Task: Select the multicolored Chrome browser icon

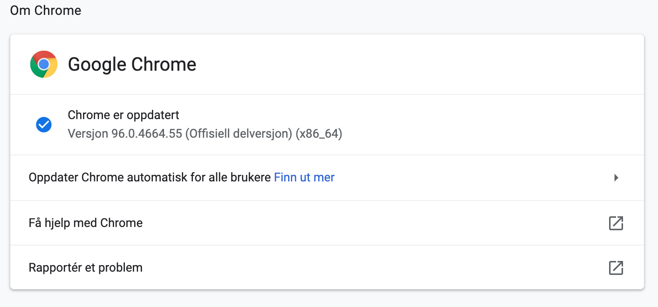Action: [43, 64]
